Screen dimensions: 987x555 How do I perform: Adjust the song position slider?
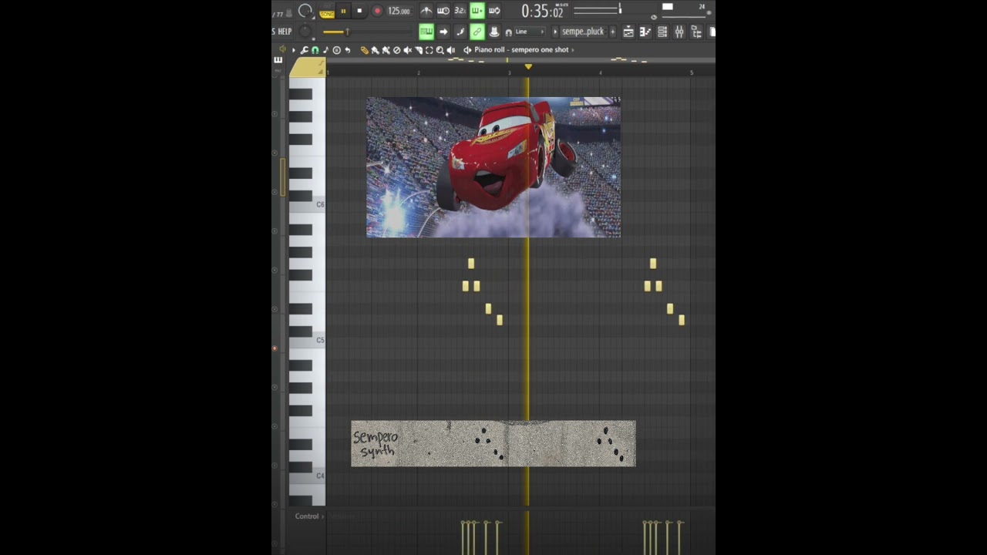coord(367,32)
